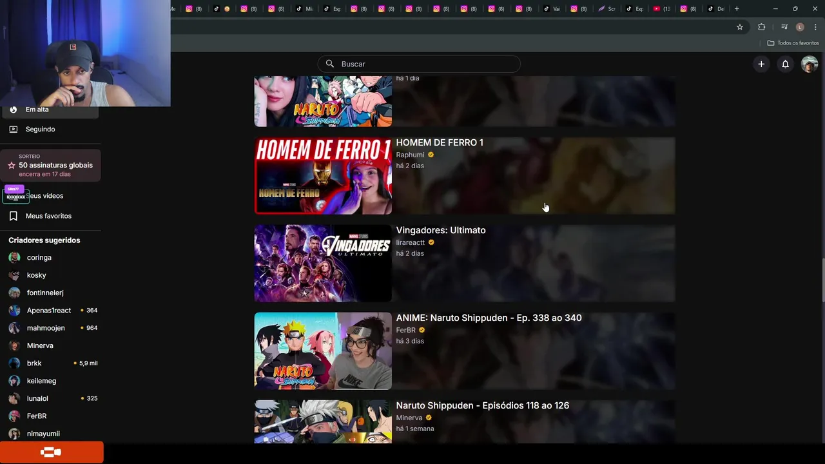Viewport: 825px width, 464px height.
Task: Open the Todos os favoritos folder
Action: [793, 43]
